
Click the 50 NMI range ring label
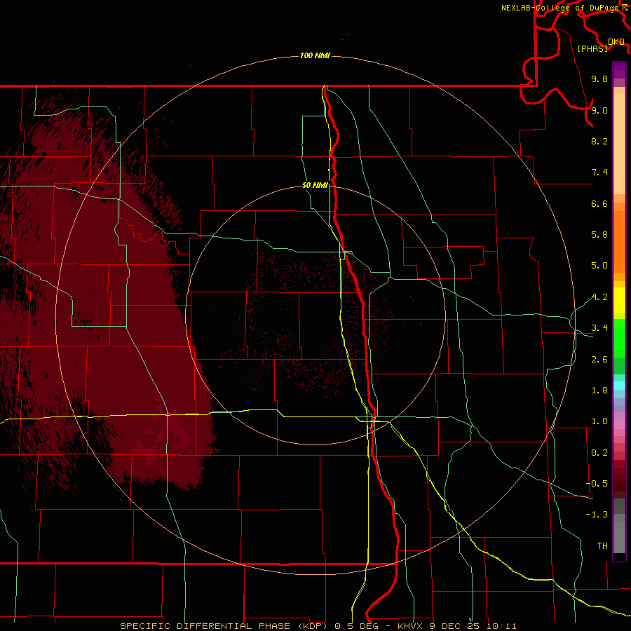tap(315, 186)
